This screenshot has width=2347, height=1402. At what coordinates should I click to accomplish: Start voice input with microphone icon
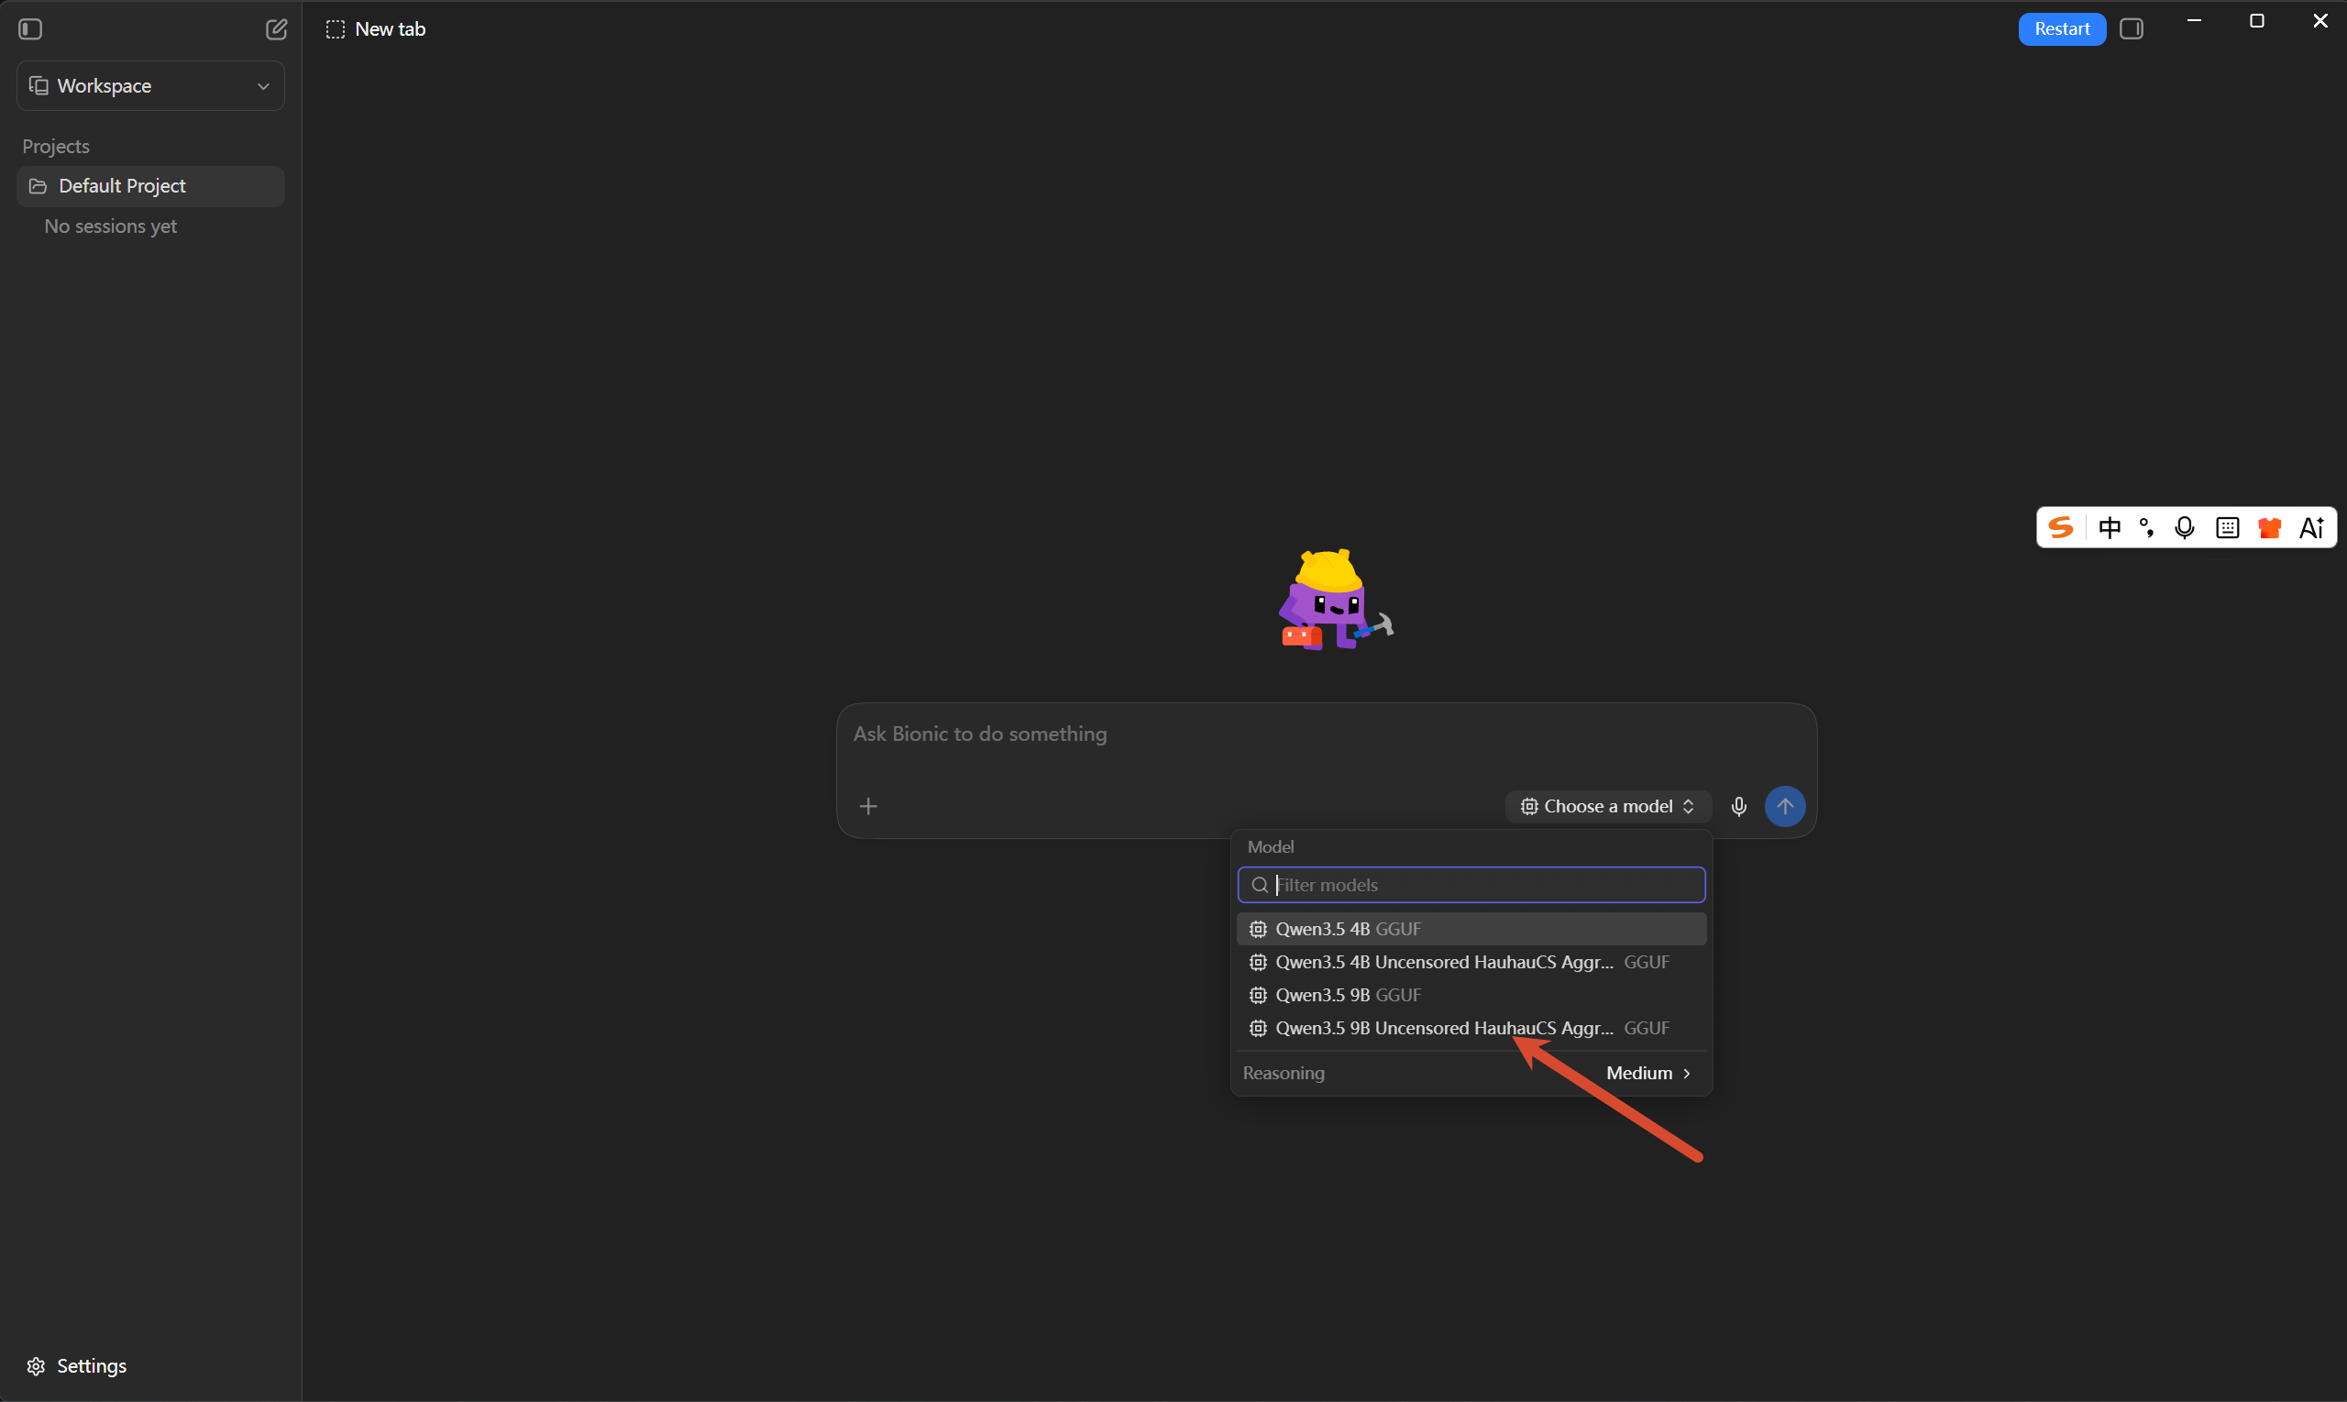tap(1739, 806)
